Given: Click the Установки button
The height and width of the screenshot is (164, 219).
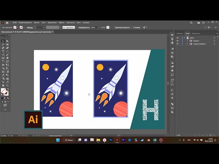Looking at the screenshot, I should 136,27.
